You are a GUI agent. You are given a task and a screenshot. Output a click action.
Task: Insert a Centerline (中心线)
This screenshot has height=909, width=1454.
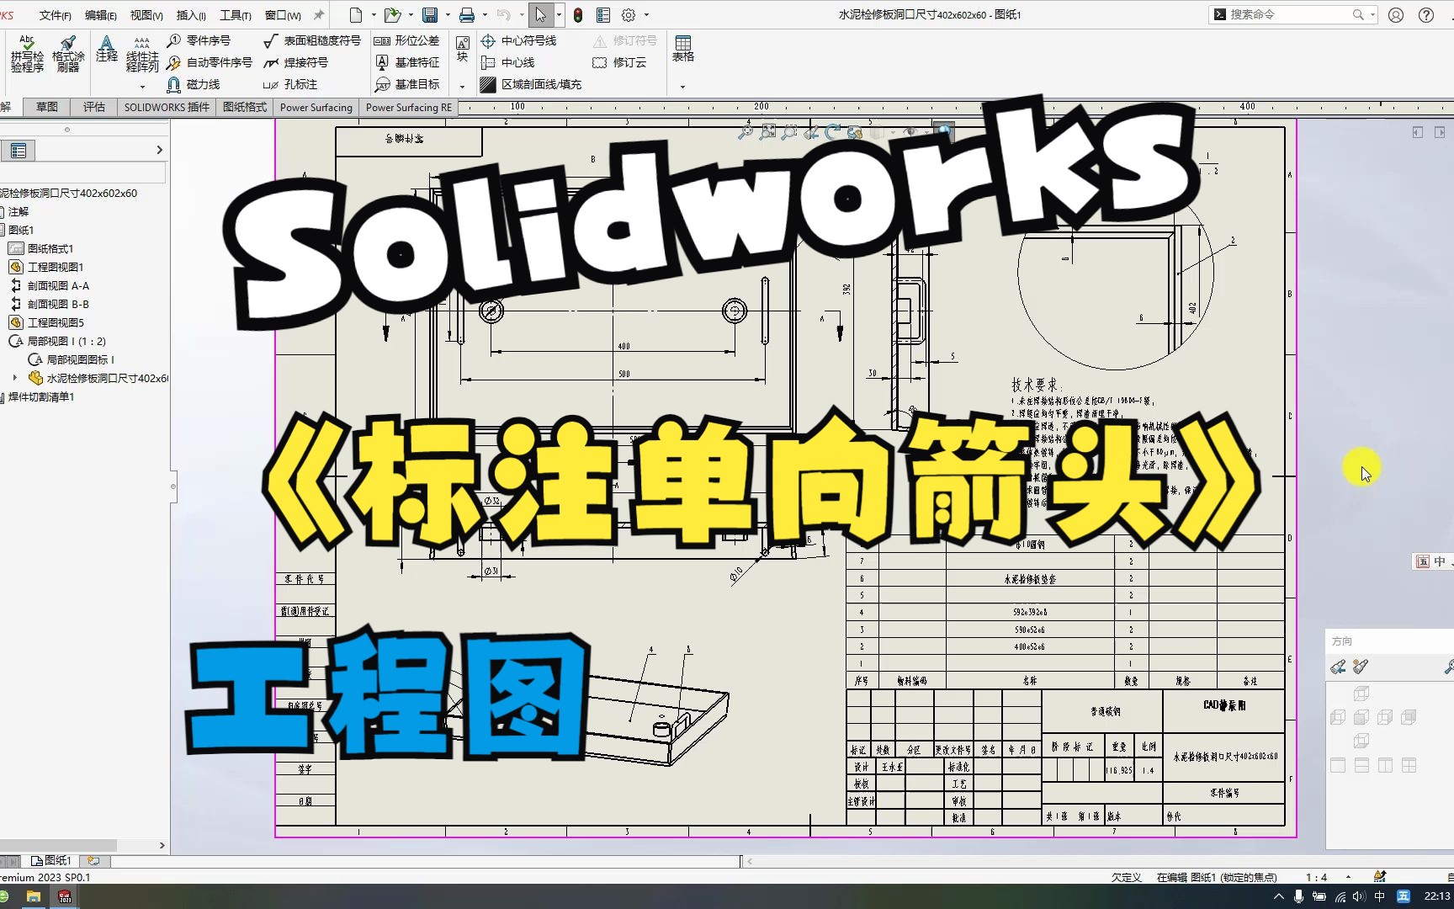[x=507, y=62]
